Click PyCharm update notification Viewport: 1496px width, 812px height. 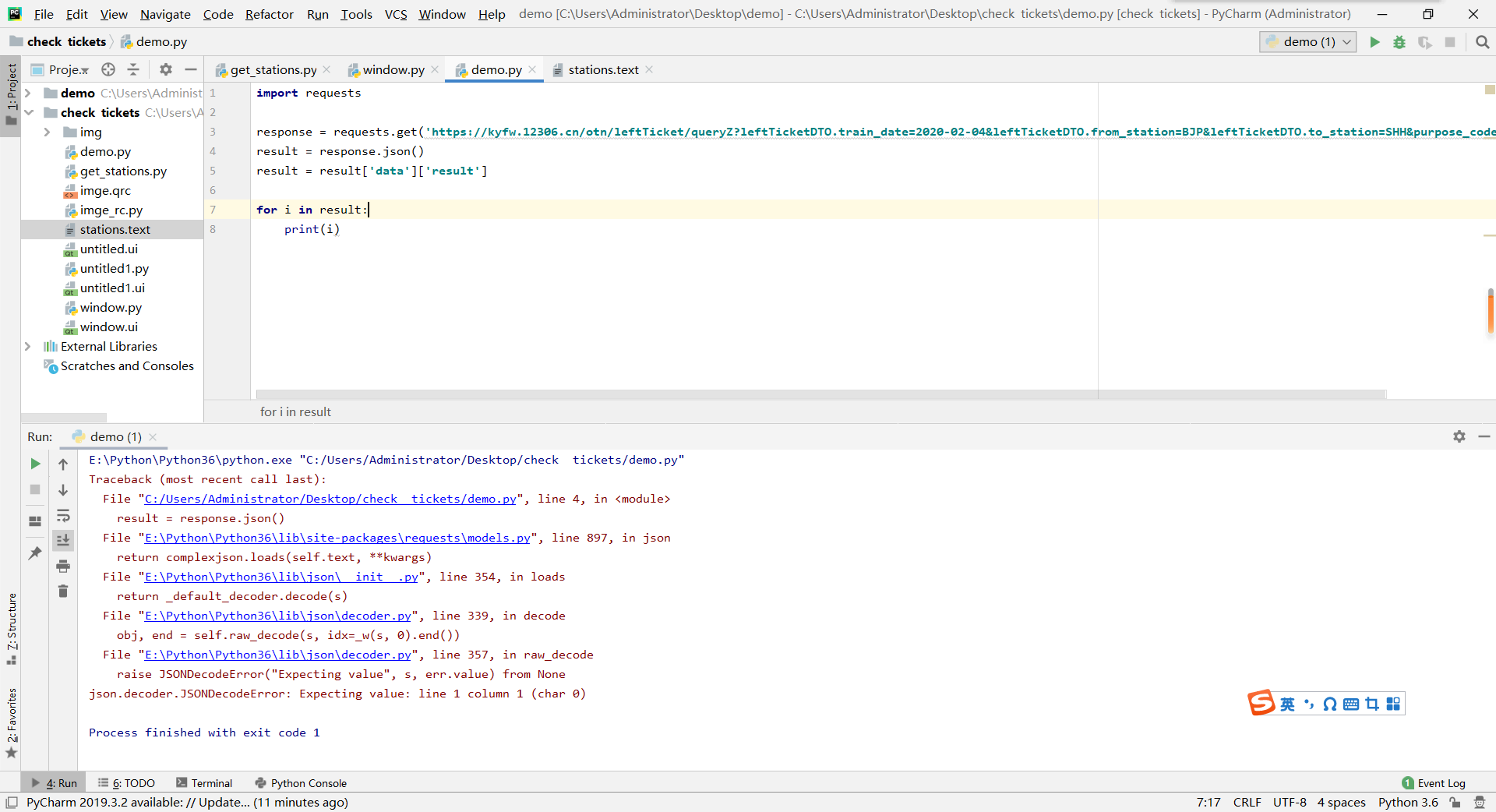coord(187,802)
